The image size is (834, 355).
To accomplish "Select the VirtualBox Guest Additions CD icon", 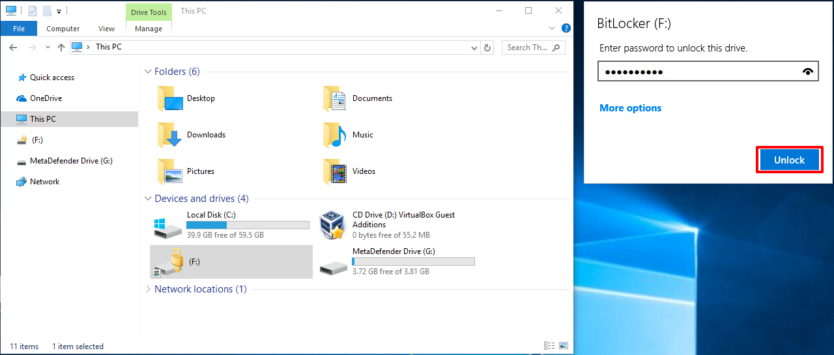I will click(x=332, y=225).
